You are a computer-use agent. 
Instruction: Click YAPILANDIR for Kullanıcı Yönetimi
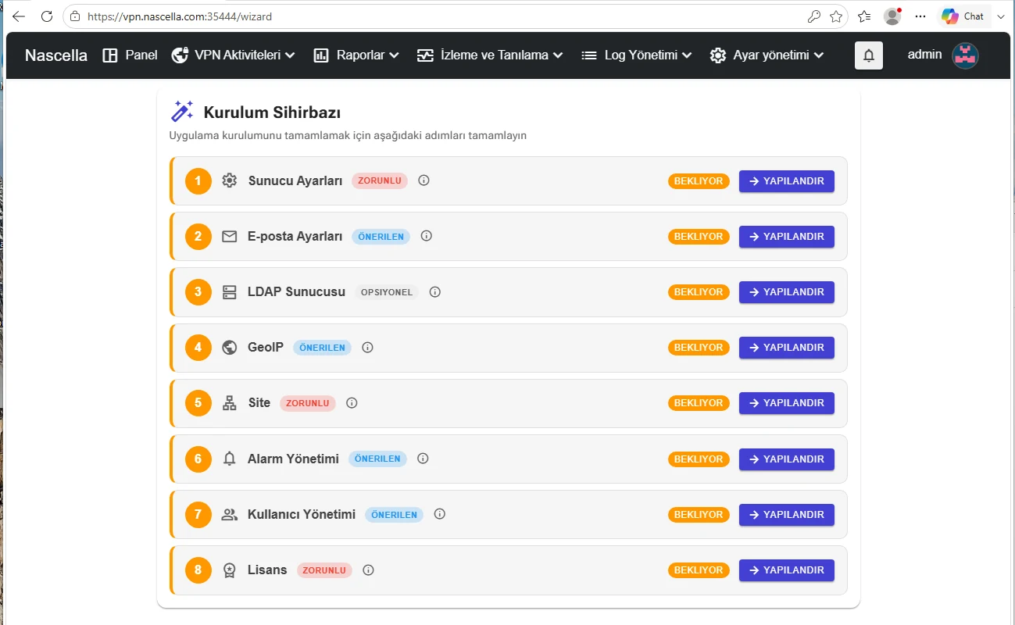787,515
